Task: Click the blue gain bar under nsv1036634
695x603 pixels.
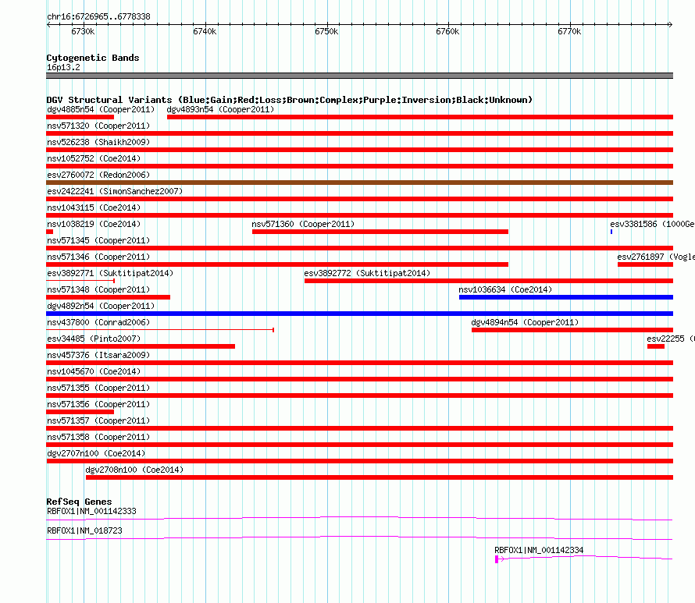Action: tap(566, 297)
